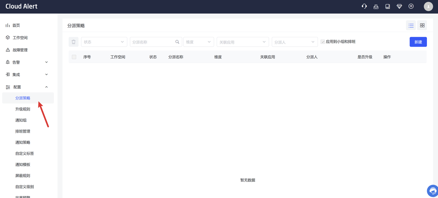Click the 告警 bell icon
This screenshot has width=438, height=198.
(8, 62)
